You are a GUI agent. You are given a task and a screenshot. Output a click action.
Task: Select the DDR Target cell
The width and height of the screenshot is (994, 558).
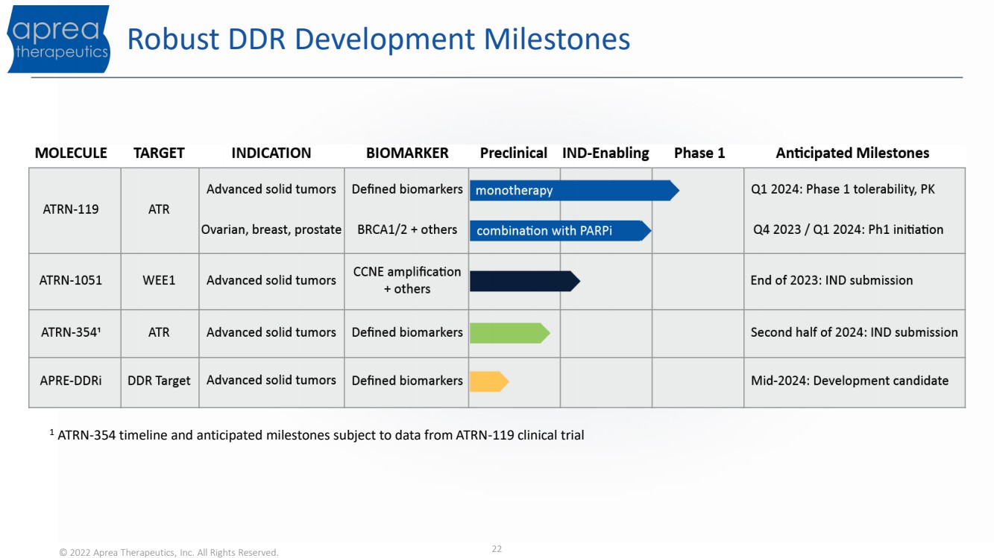(x=159, y=381)
